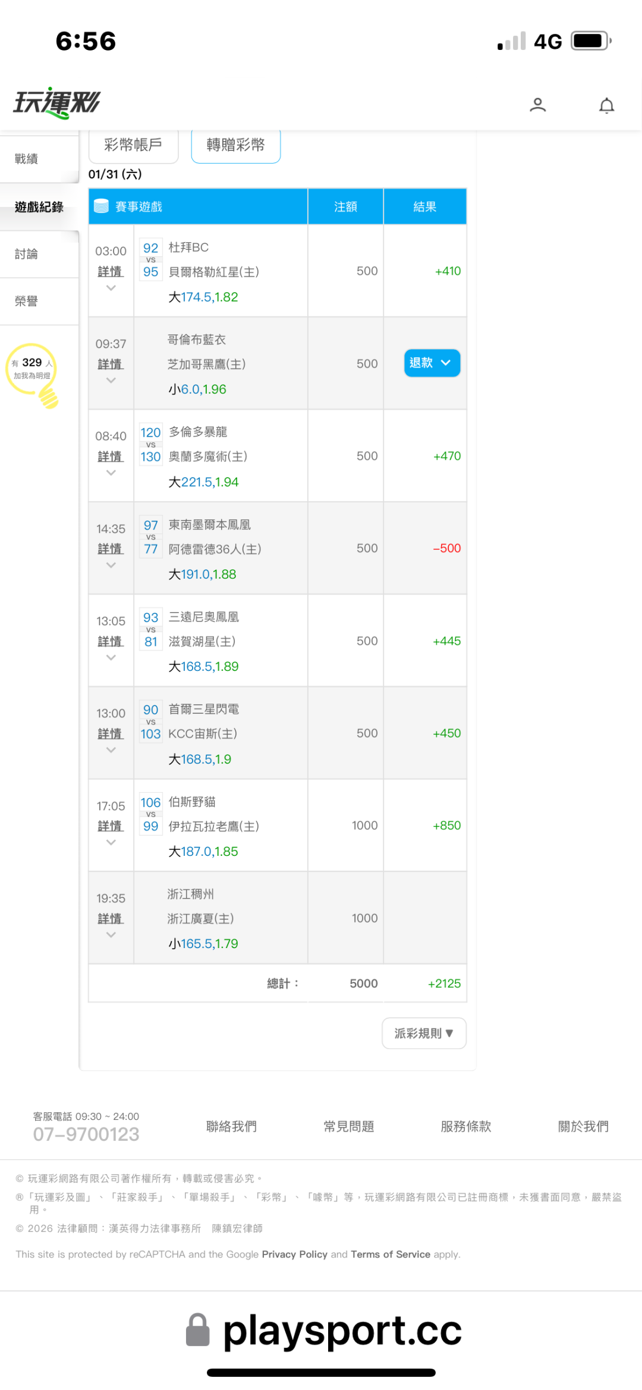Expand 詳情 for the 03:00 杜拜BC game

pos(111,272)
